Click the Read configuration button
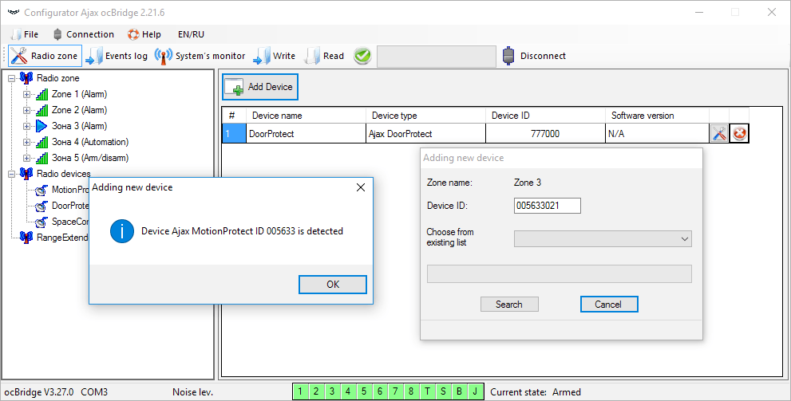 [x=324, y=56]
